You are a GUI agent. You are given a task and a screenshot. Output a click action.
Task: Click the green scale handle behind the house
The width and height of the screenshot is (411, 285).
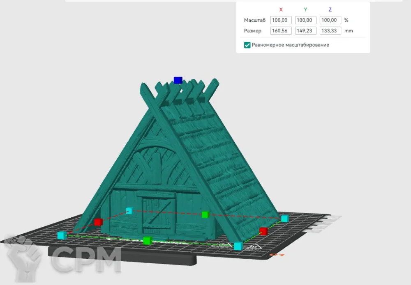pyautogui.click(x=205, y=214)
